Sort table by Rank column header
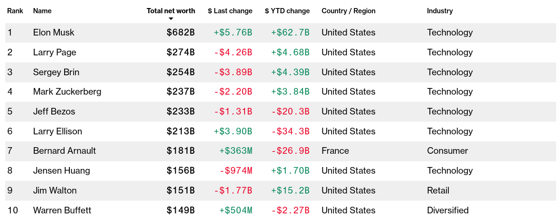 coord(15,11)
